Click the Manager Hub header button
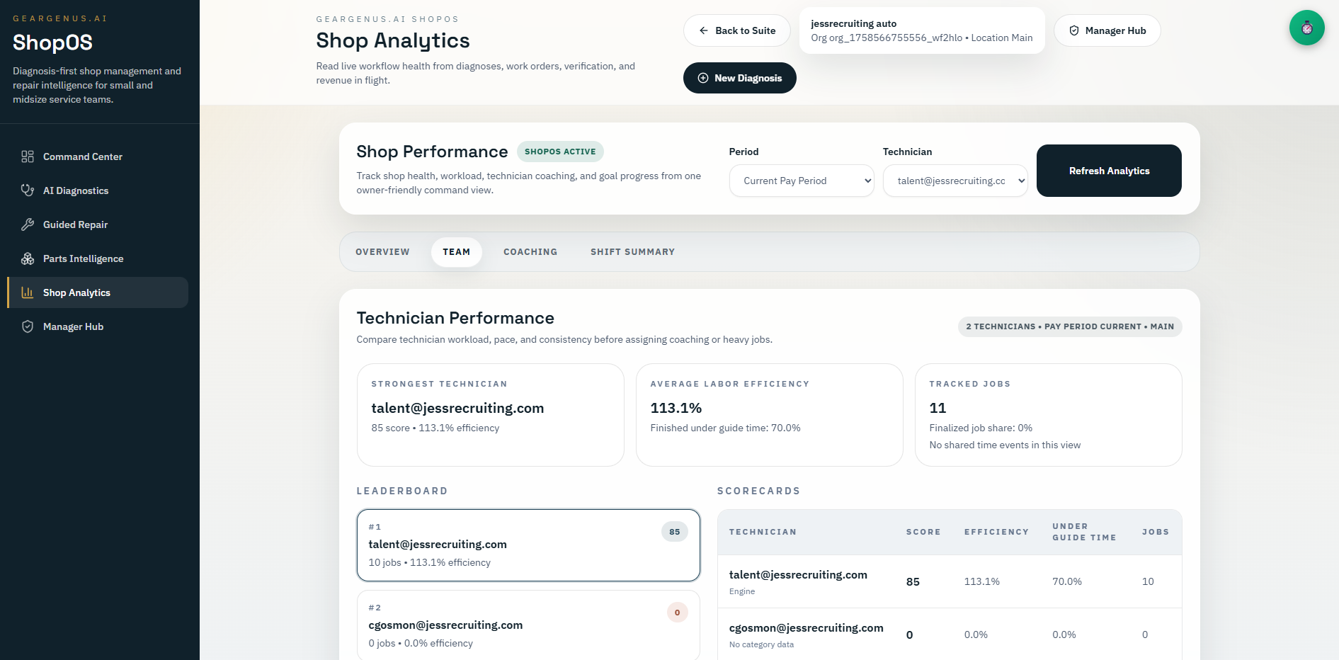The image size is (1339, 660). pyautogui.click(x=1107, y=30)
